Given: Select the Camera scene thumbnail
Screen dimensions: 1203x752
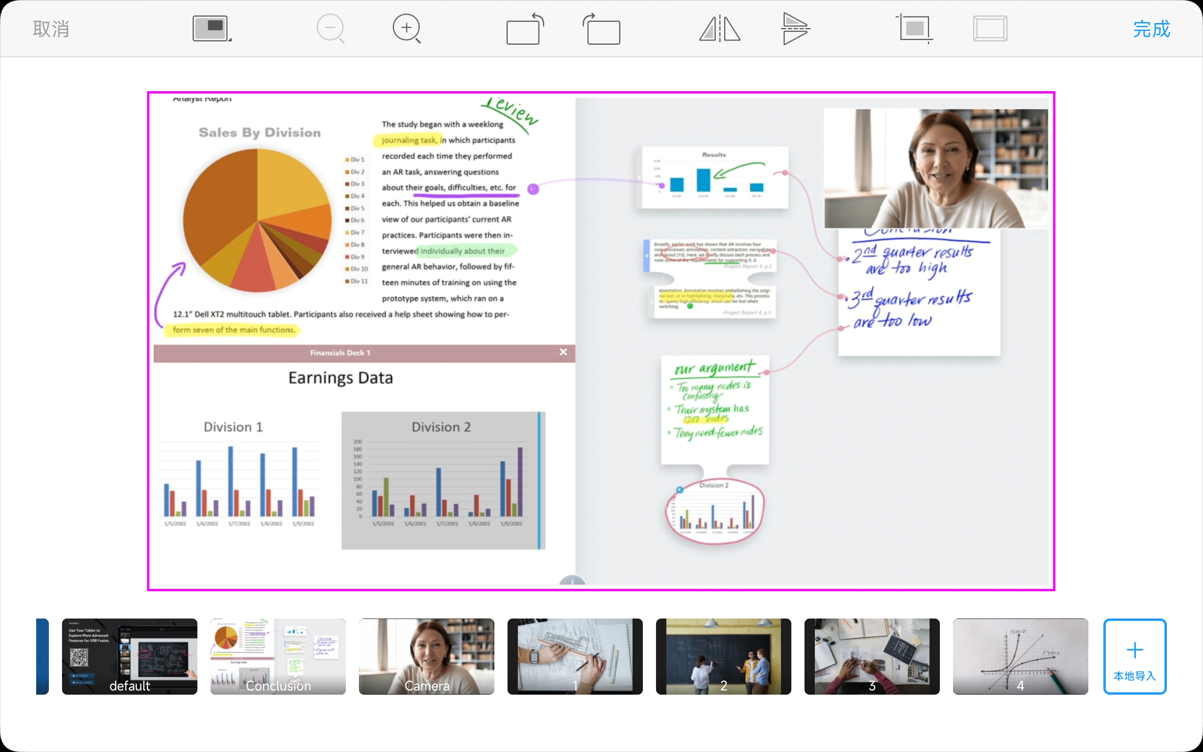Looking at the screenshot, I should 427,657.
